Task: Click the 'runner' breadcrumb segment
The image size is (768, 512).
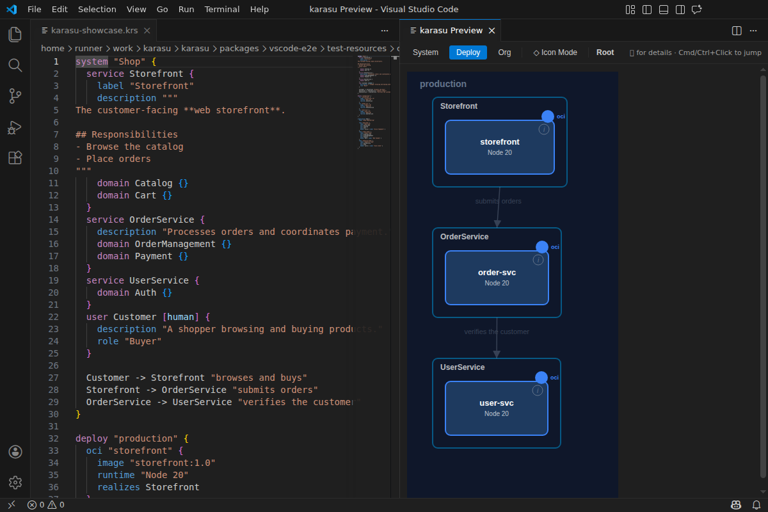Action: [x=88, y=48]
